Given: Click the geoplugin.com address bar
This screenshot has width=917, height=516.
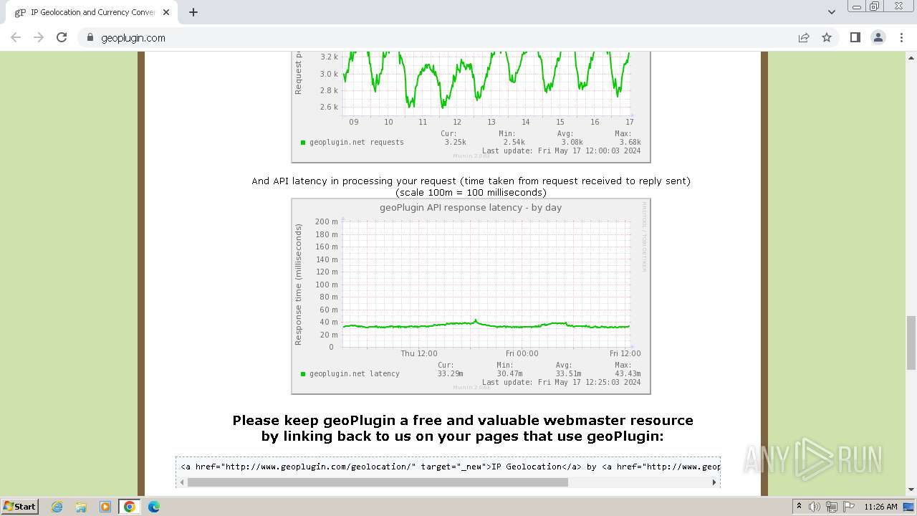Looking at the screenshot, I should pyautogui.click(x=437, y=37).
